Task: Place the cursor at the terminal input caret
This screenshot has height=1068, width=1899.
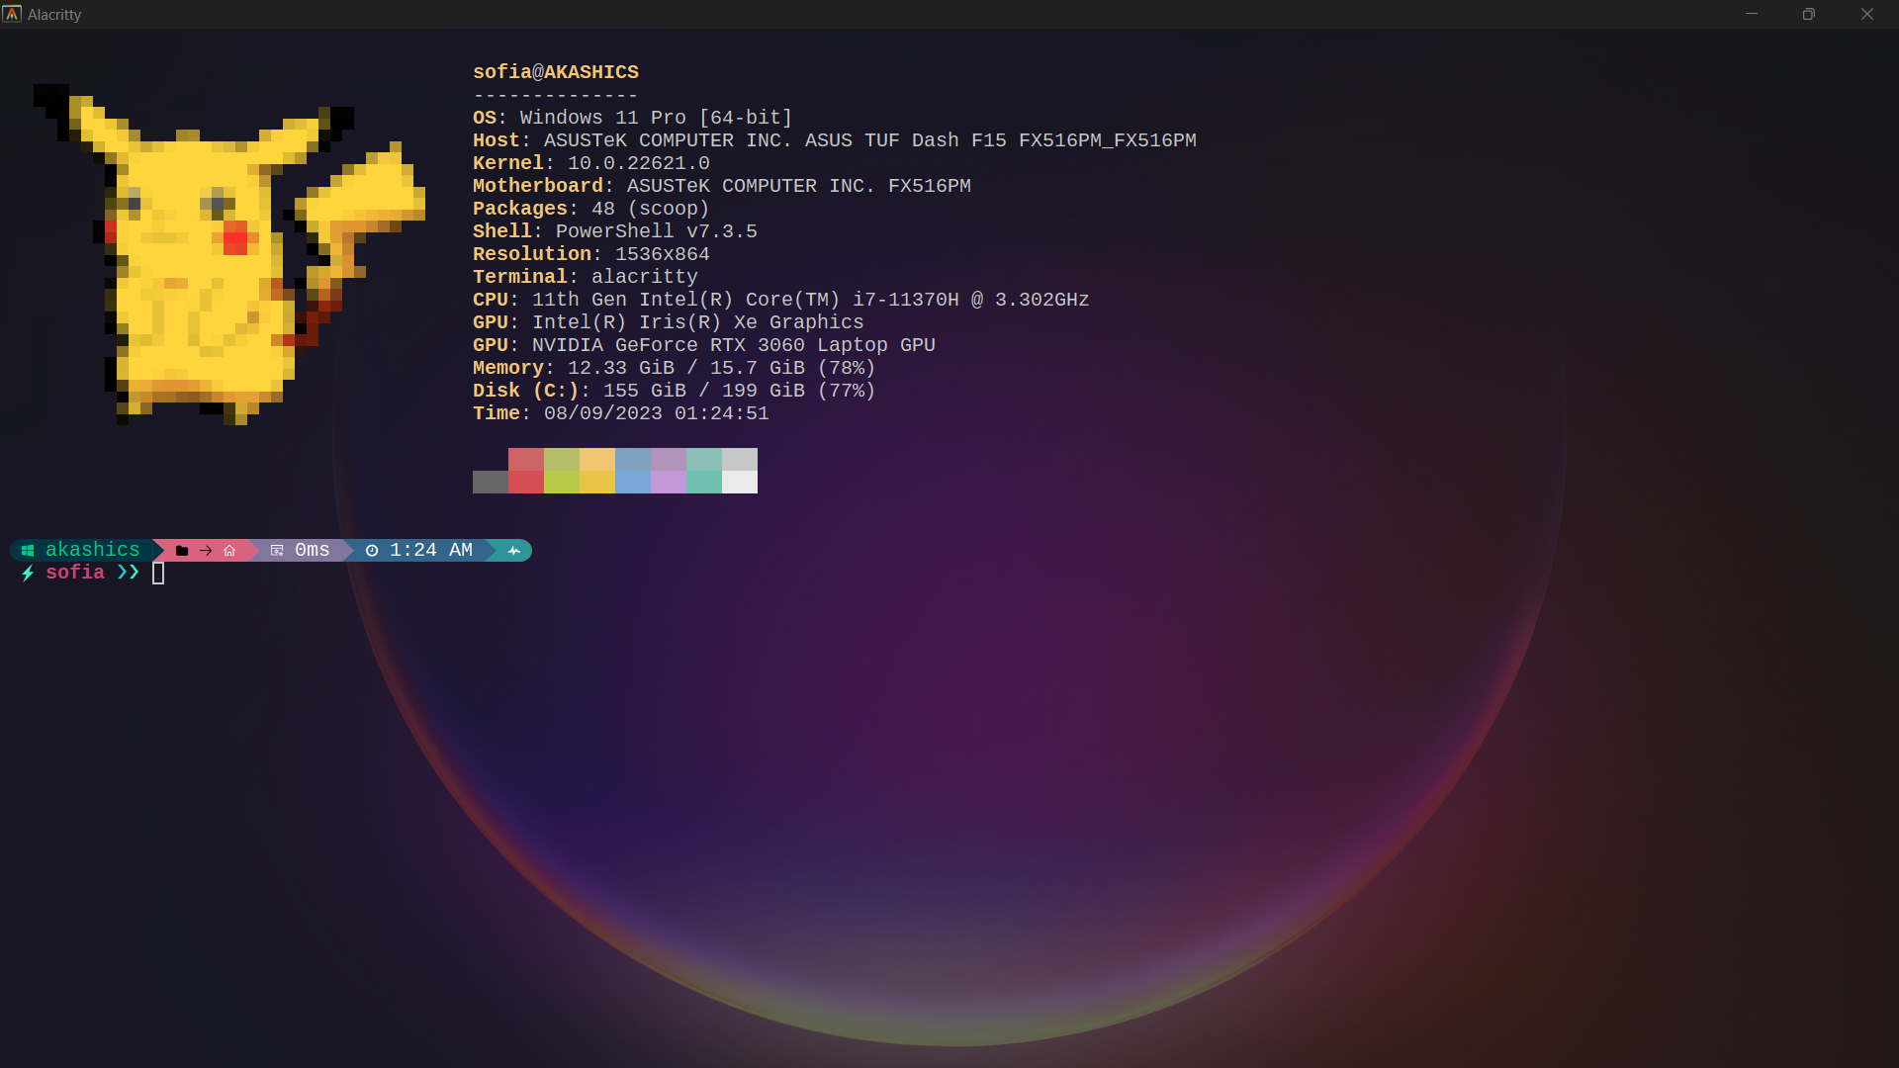Action: (158, 573)
